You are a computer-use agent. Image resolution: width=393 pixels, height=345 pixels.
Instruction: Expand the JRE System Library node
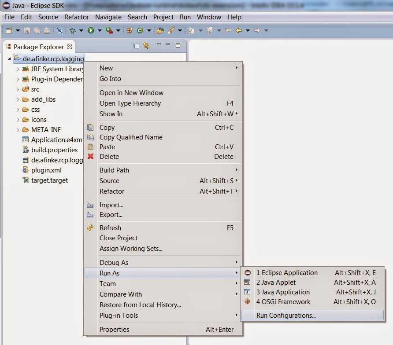18,69
